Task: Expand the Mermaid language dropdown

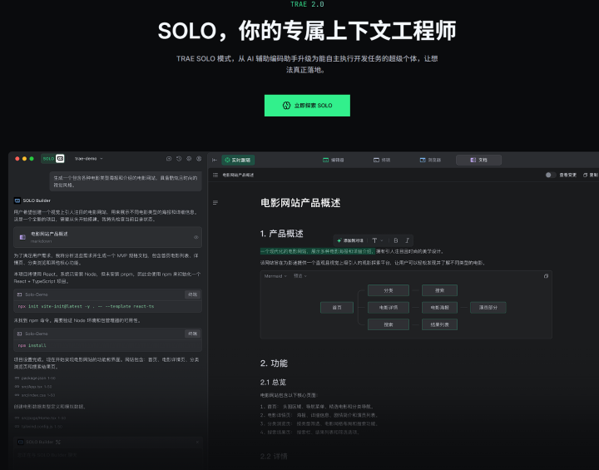Action: (275, 275)
